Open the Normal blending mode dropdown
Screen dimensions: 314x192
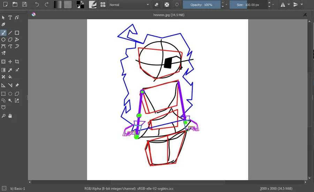129,5
